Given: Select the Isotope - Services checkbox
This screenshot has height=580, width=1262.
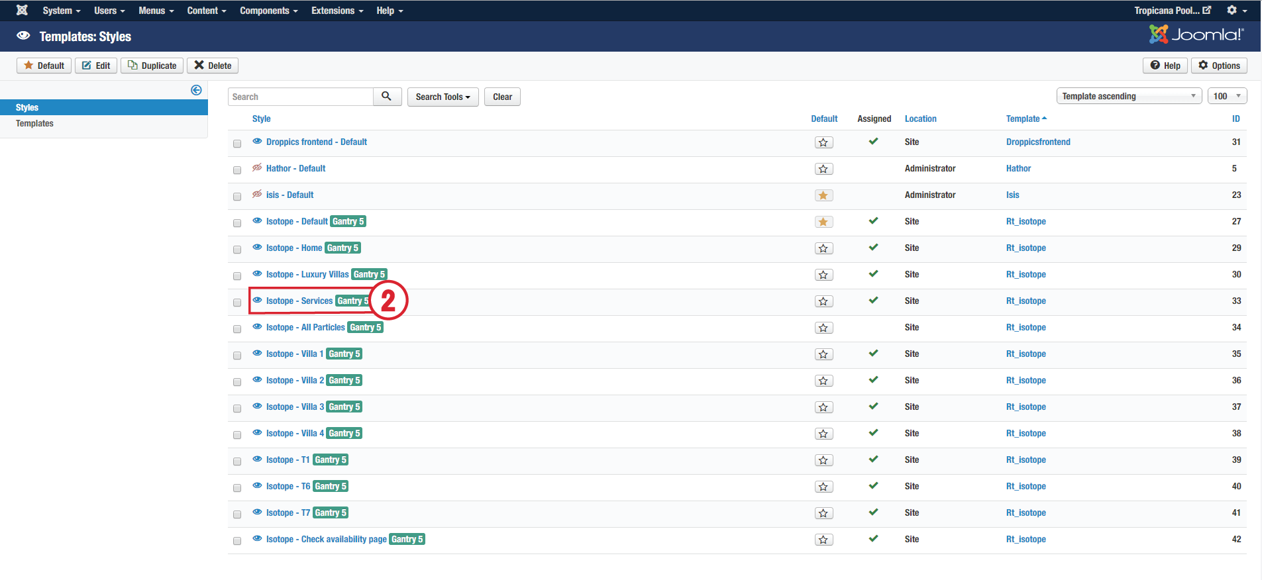Looking at the screenshot, I should tap(237, 303).
